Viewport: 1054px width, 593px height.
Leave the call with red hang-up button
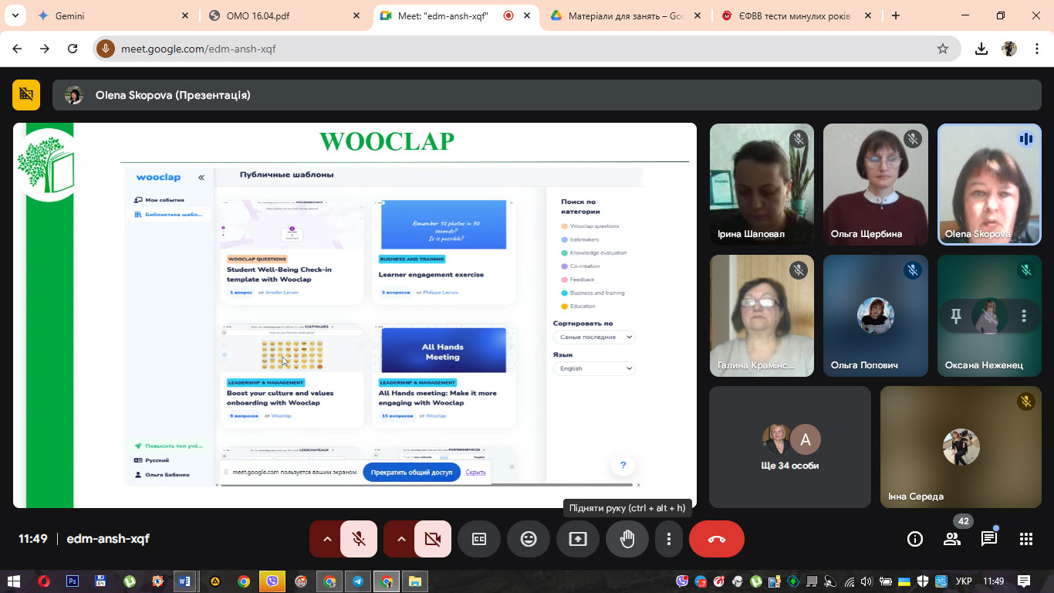[717, 539]
